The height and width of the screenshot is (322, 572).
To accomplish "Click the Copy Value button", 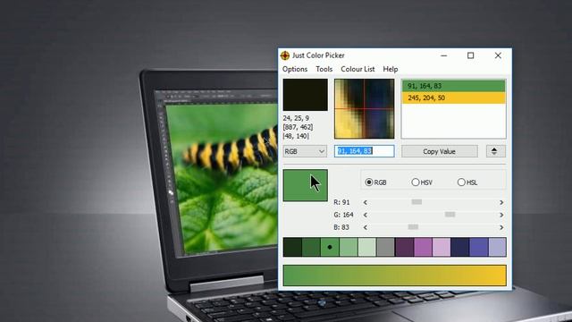I will (439, 151).
